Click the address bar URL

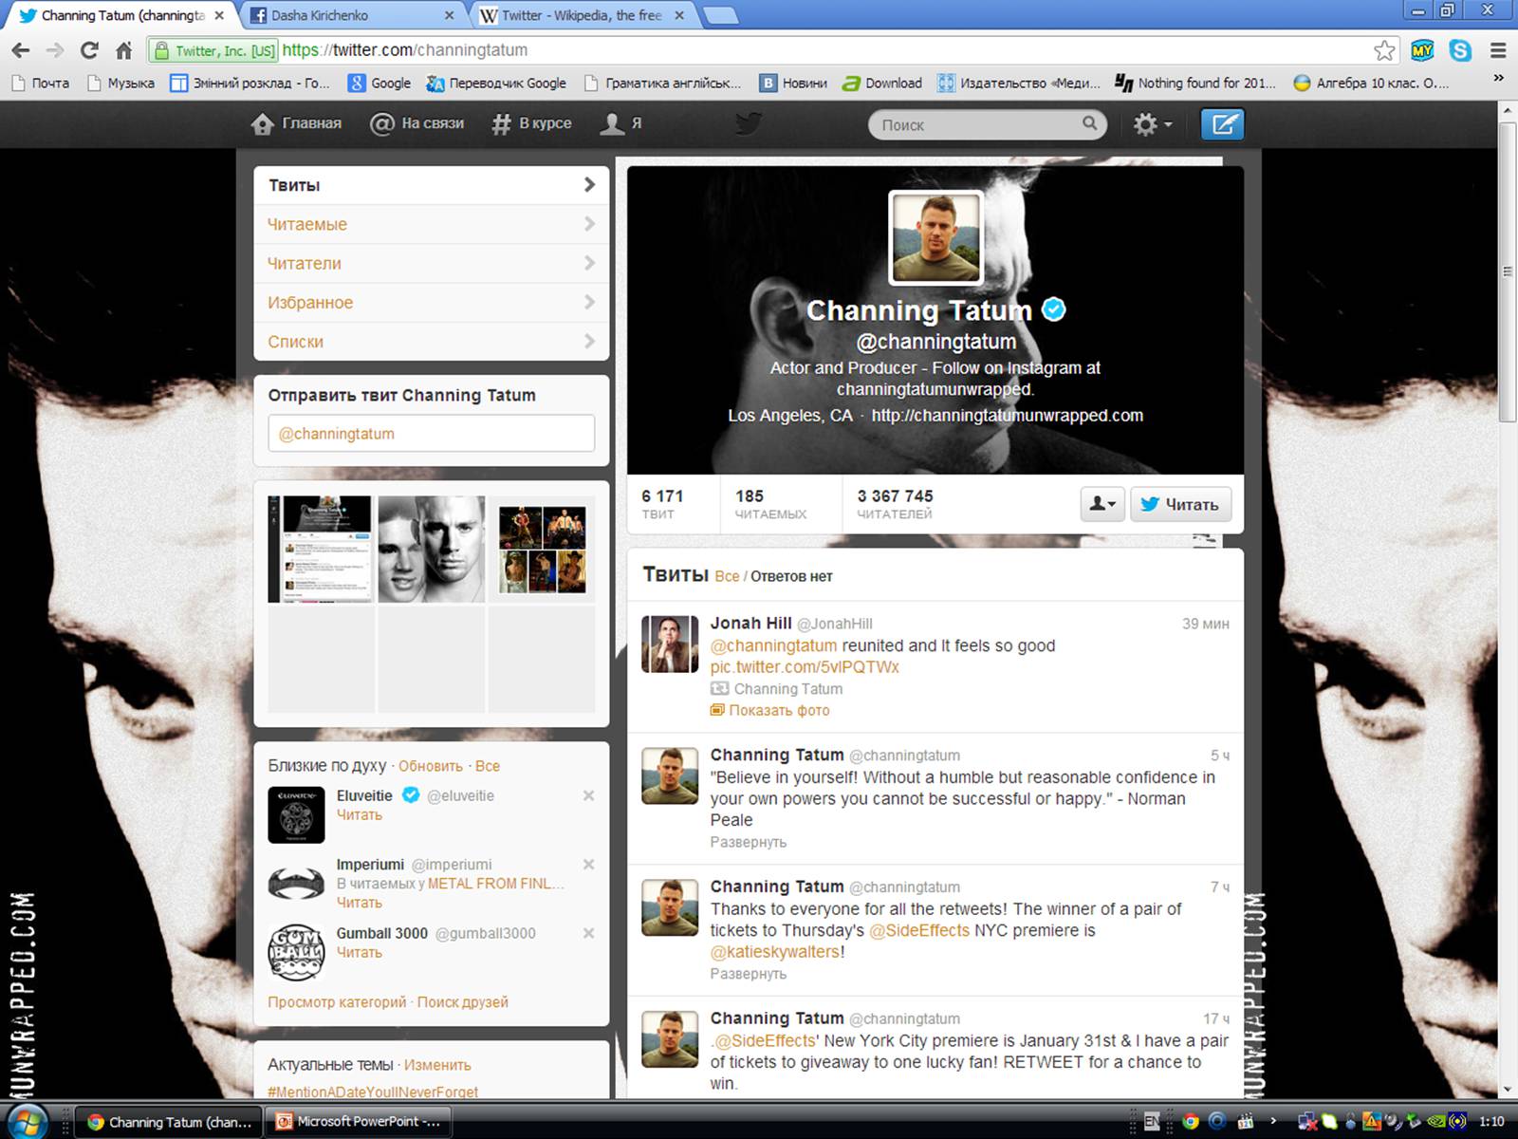point(405,50)
